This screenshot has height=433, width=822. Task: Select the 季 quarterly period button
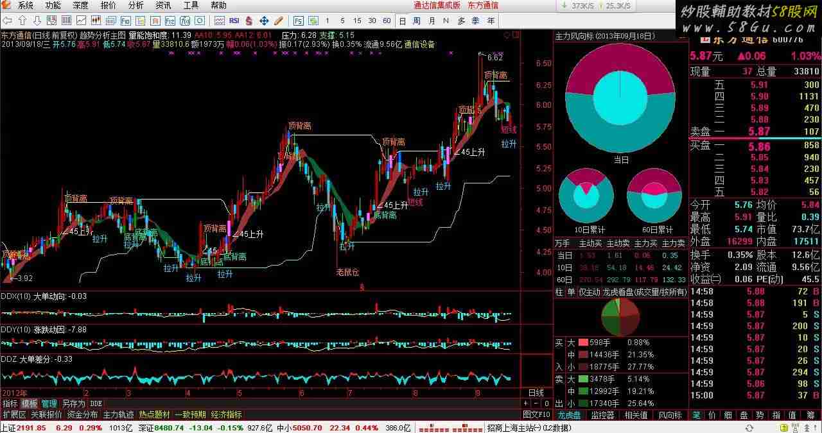pos(476,21)
